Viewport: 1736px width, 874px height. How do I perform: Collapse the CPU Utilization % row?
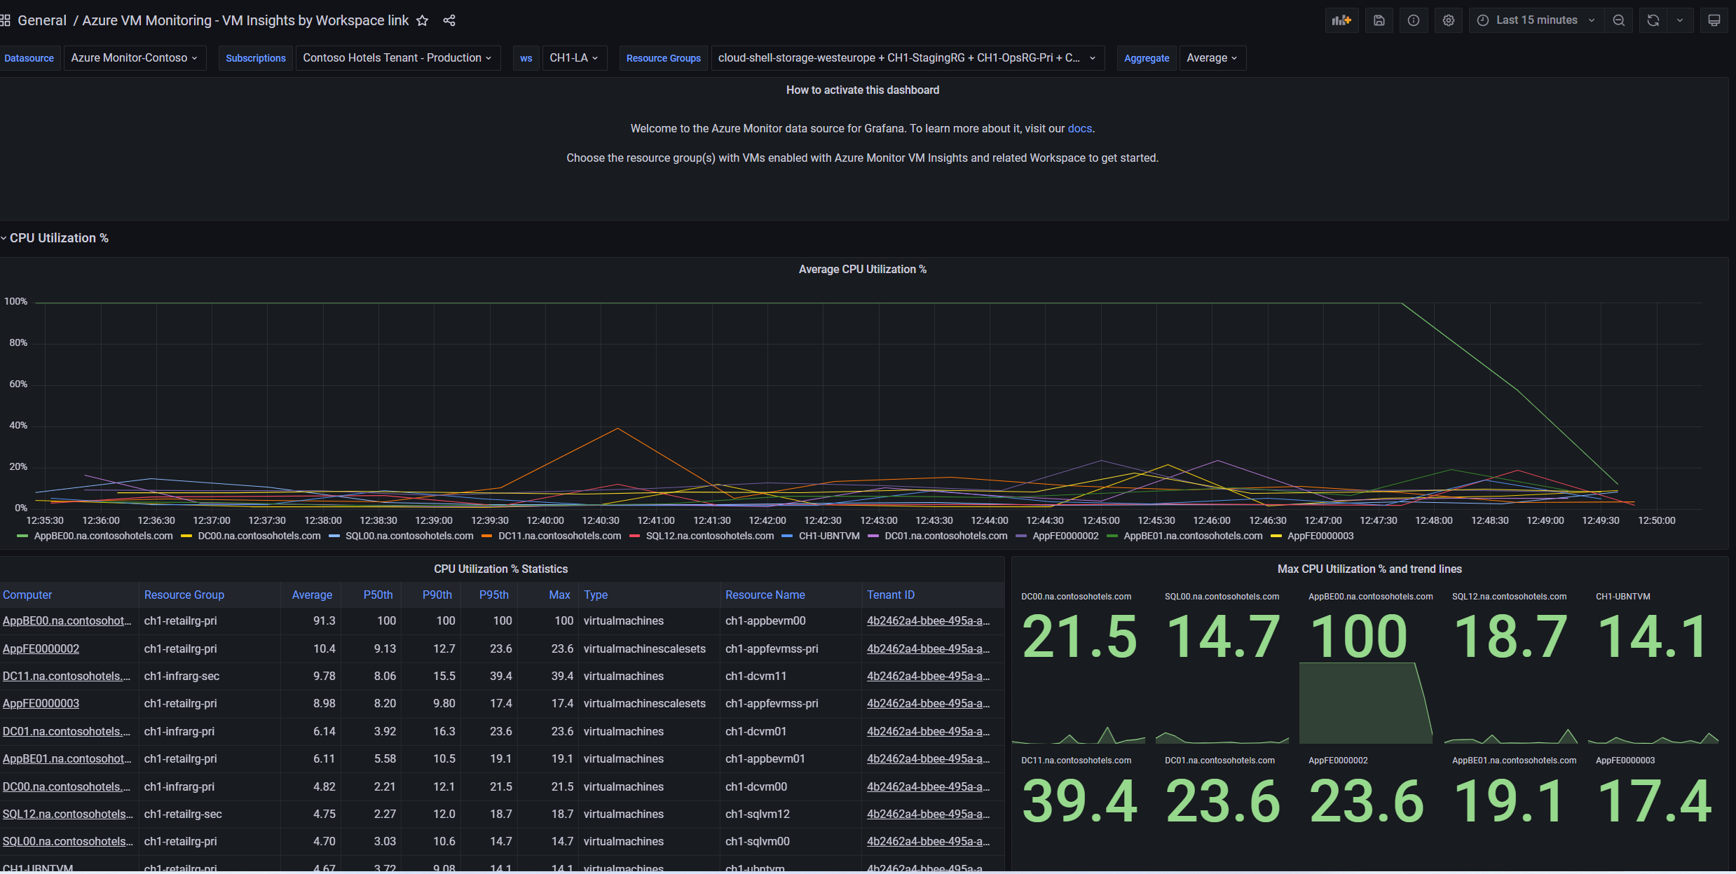[59, 238]
